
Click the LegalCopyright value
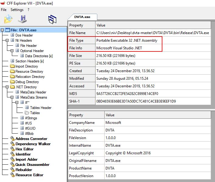coord(128,153)
